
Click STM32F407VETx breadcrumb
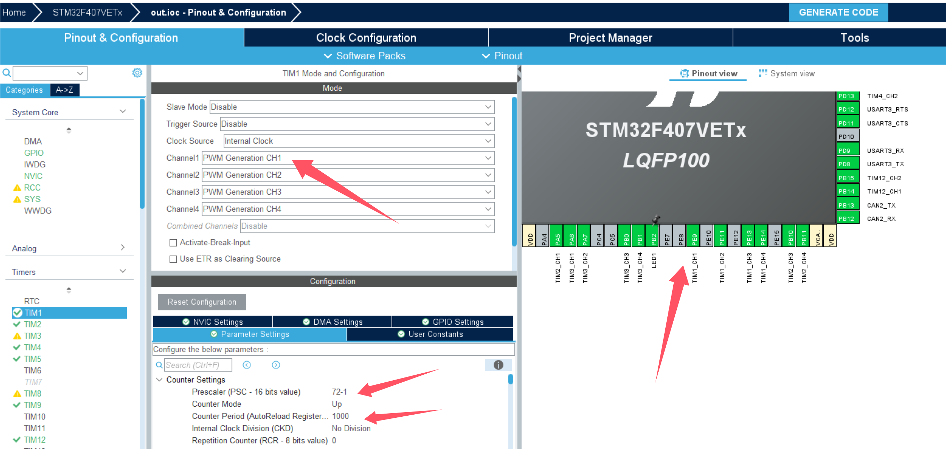tap(88, 13)
